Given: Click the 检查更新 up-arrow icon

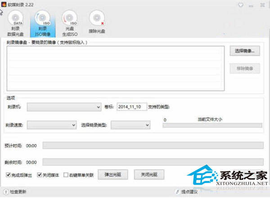Looking at the screenshot, I should click(6, 192).
